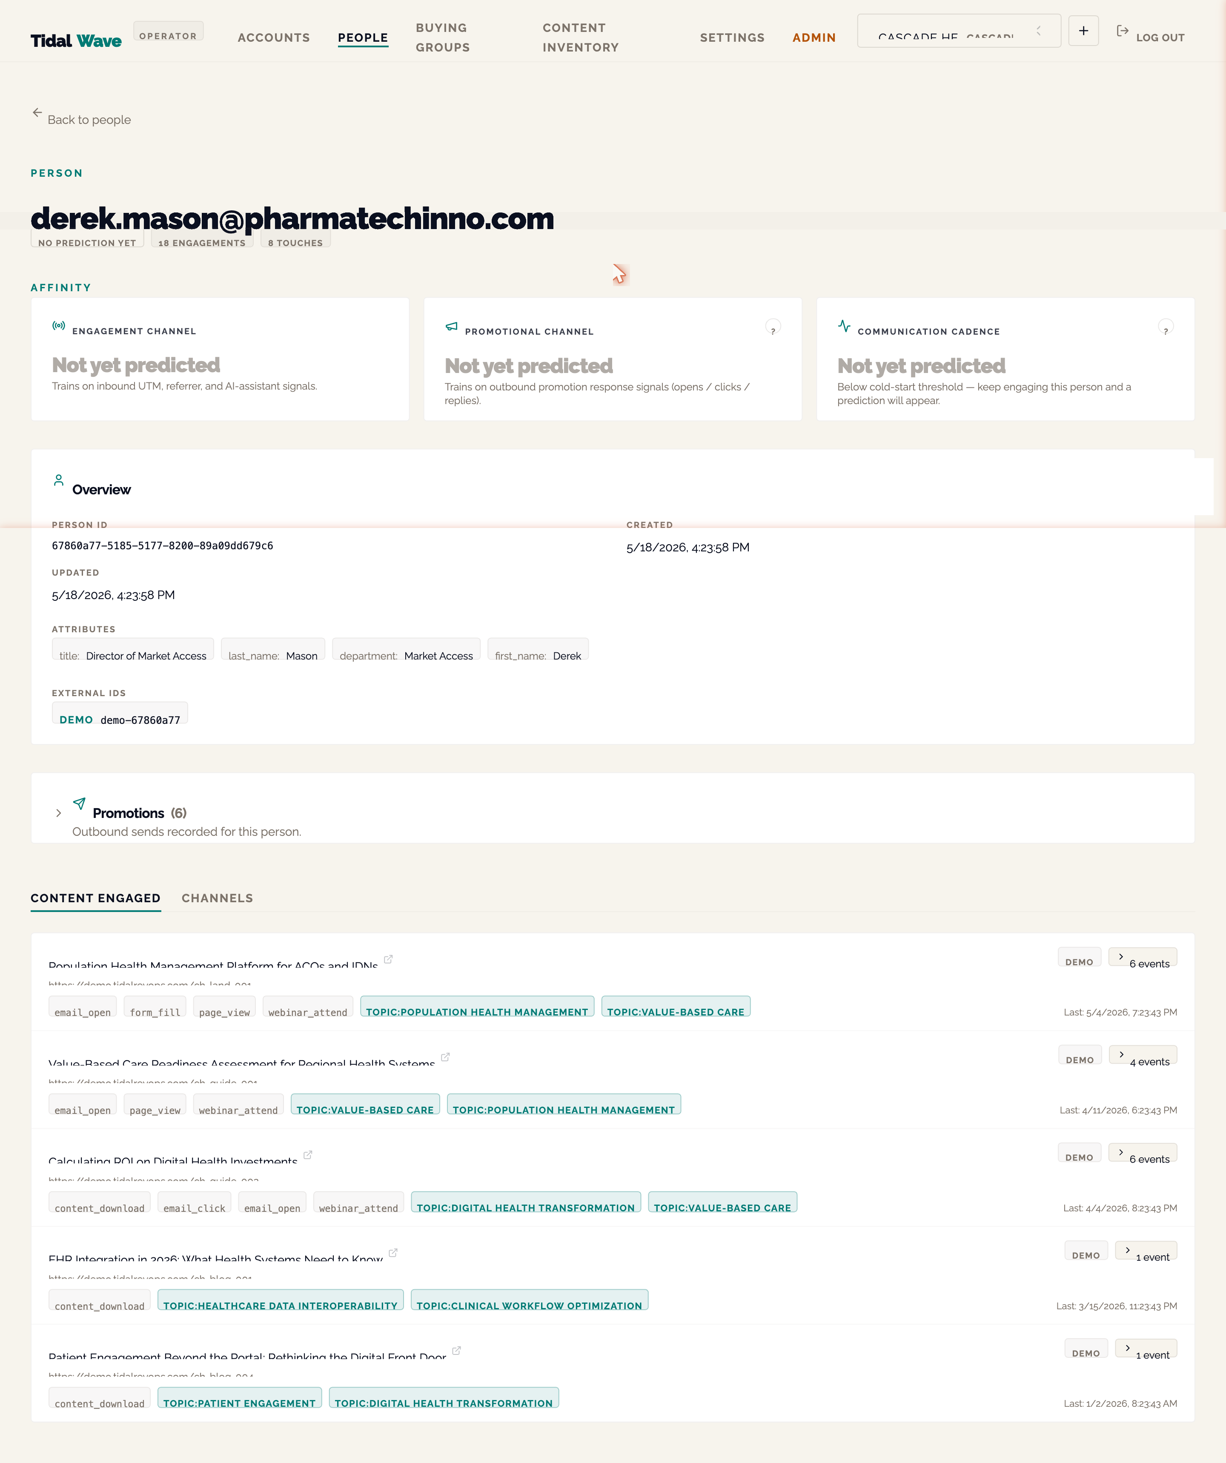Click the Promotional Channel megaphone icon

point(451,326)
